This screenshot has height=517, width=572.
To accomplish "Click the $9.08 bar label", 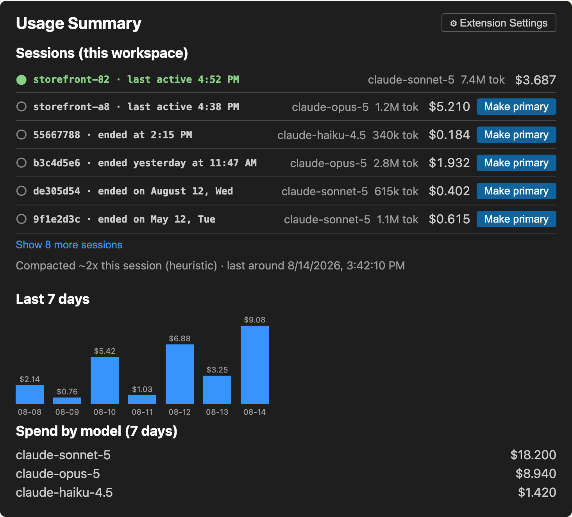I will pyautogui.click(x=255, y=320).
